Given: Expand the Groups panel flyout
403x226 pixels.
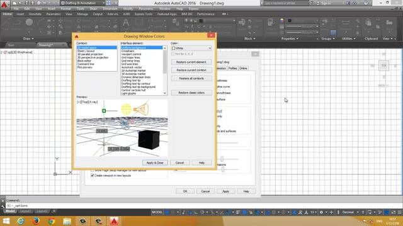Looking at the screenshot, I should (328, 39).
